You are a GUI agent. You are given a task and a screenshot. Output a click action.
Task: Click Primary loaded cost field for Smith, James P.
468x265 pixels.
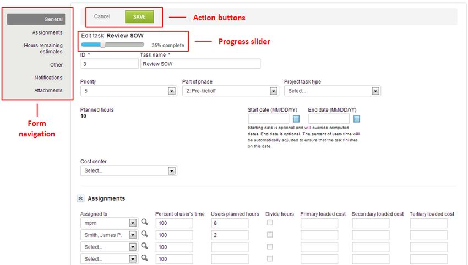(x=319, y=235)
